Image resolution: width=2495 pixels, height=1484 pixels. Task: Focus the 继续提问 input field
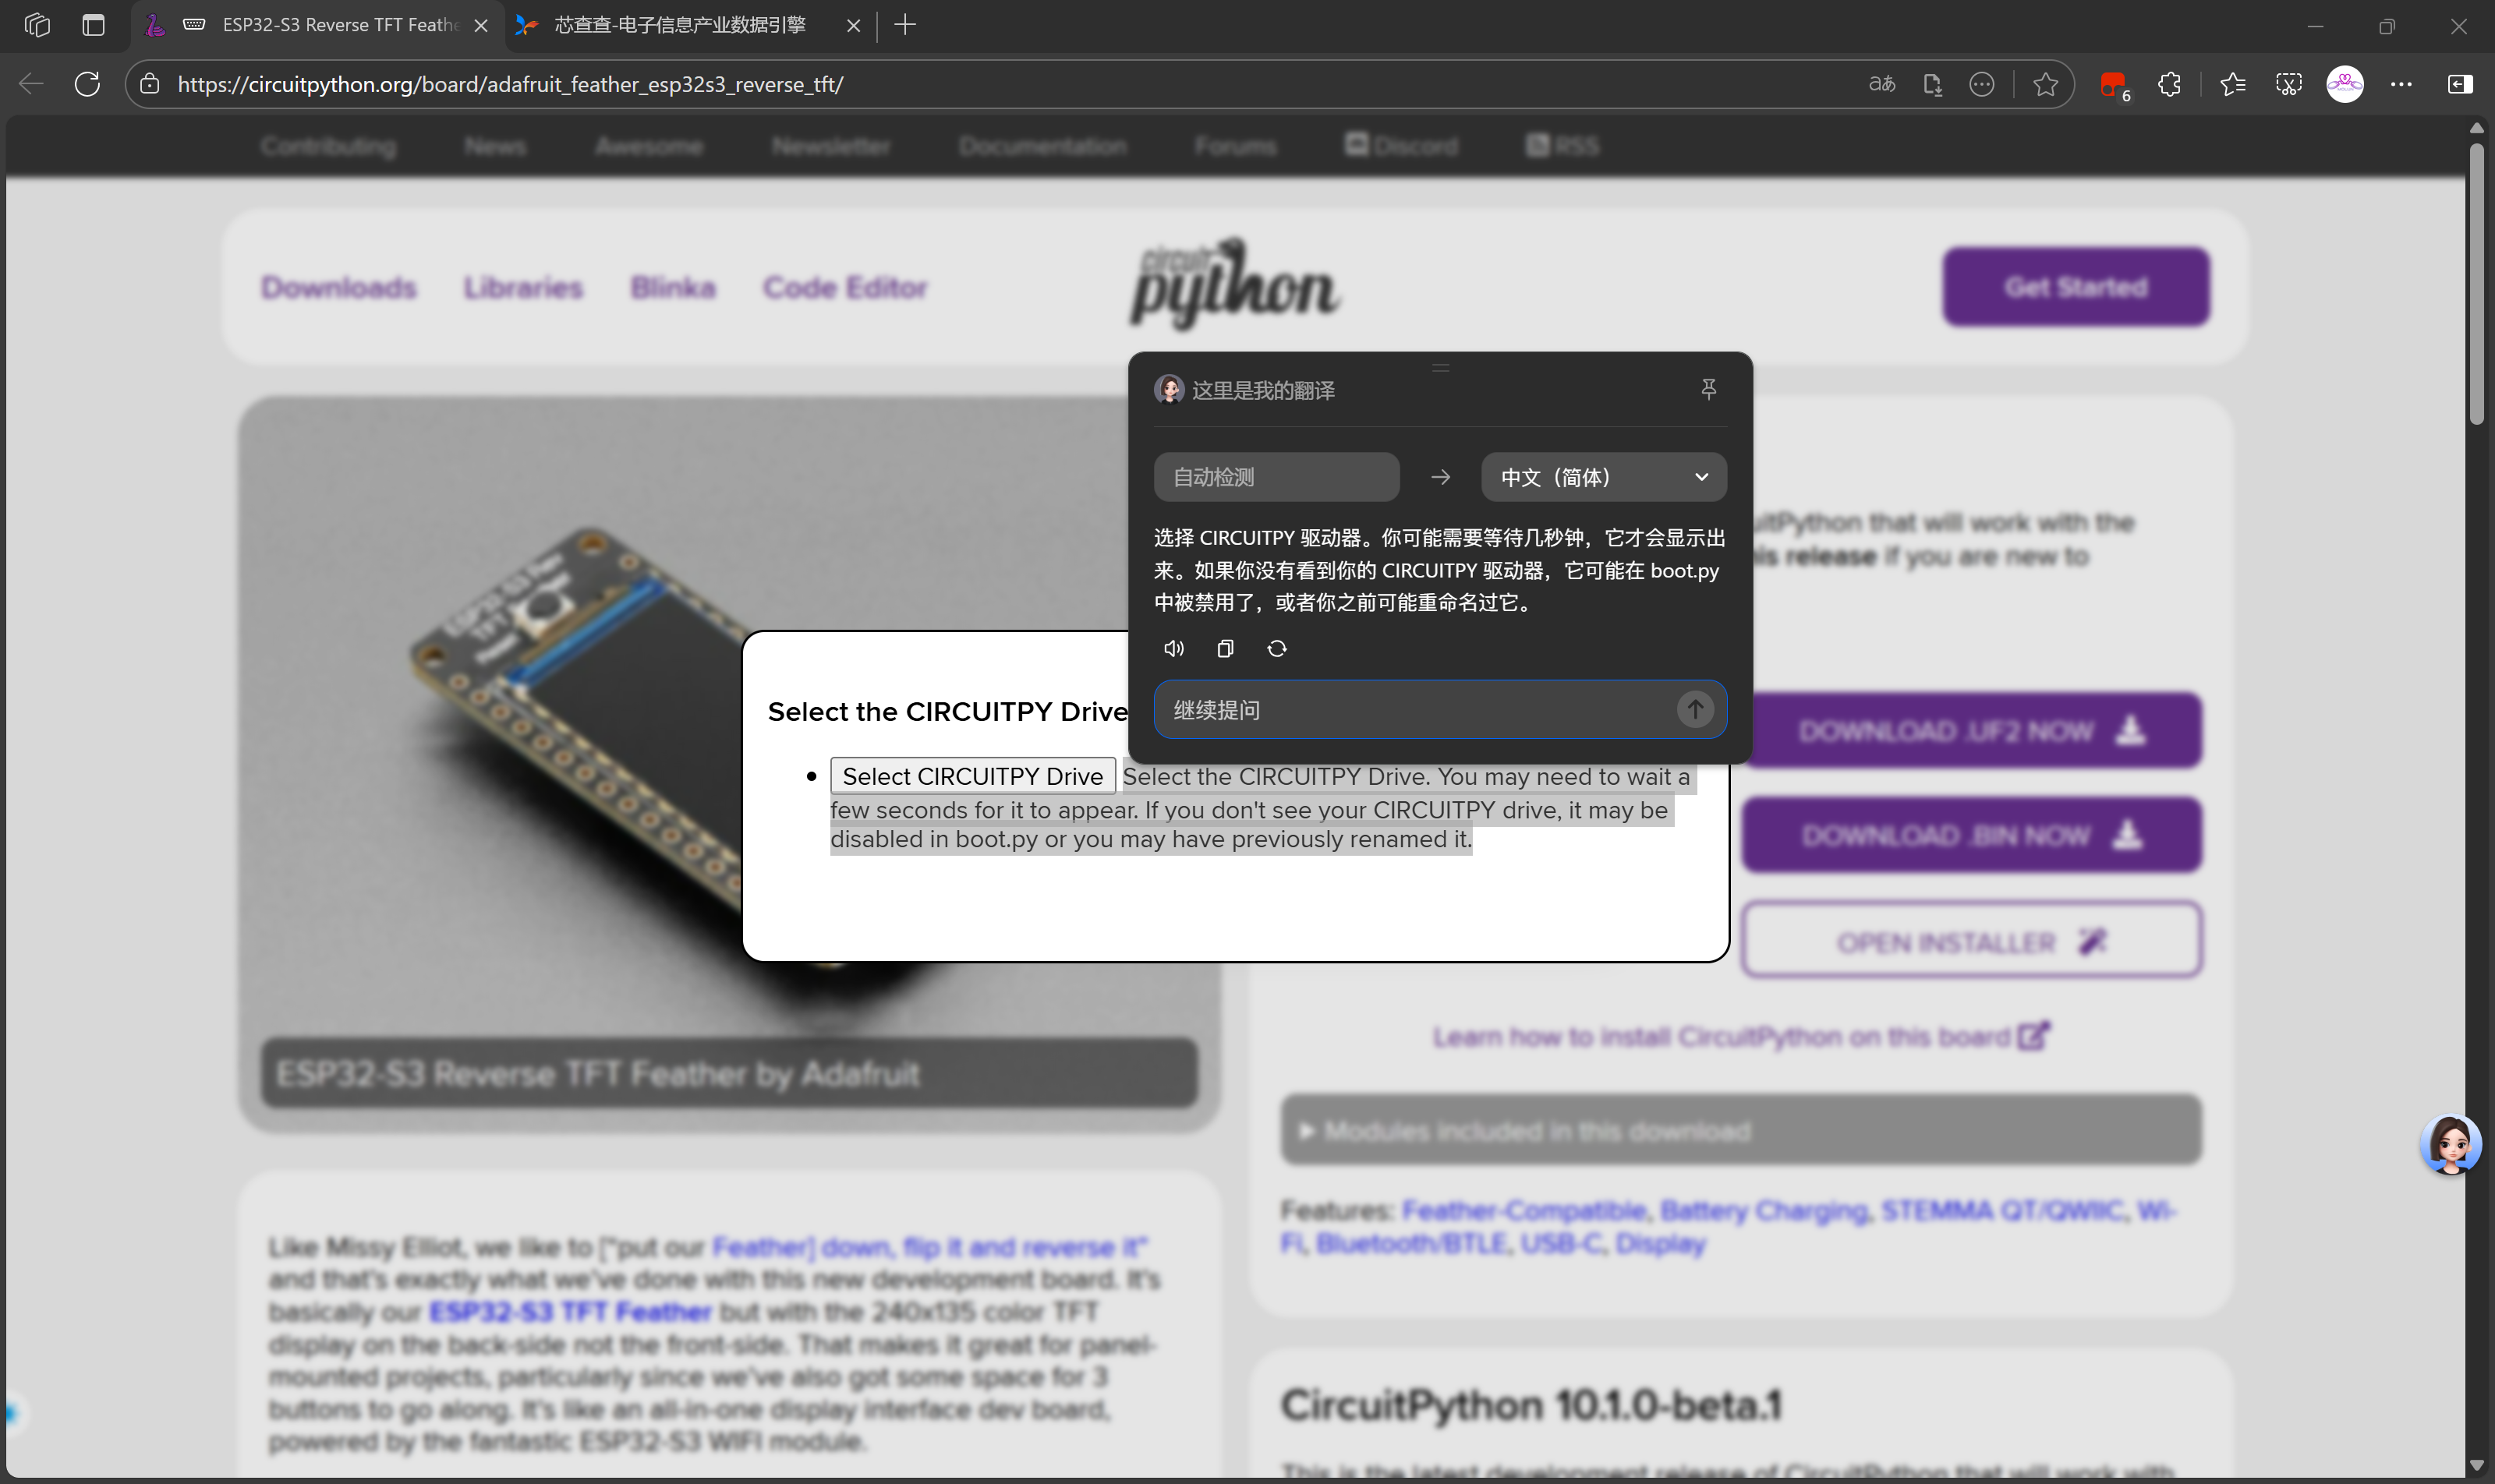tap(1410, 710)
